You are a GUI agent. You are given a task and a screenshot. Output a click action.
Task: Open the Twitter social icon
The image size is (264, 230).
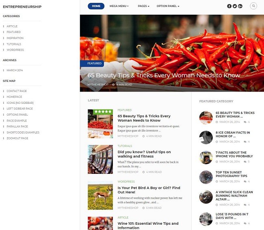coord(234,6)
